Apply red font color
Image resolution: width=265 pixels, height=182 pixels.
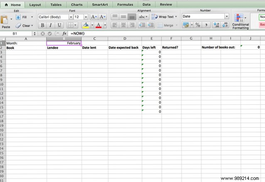99,25
